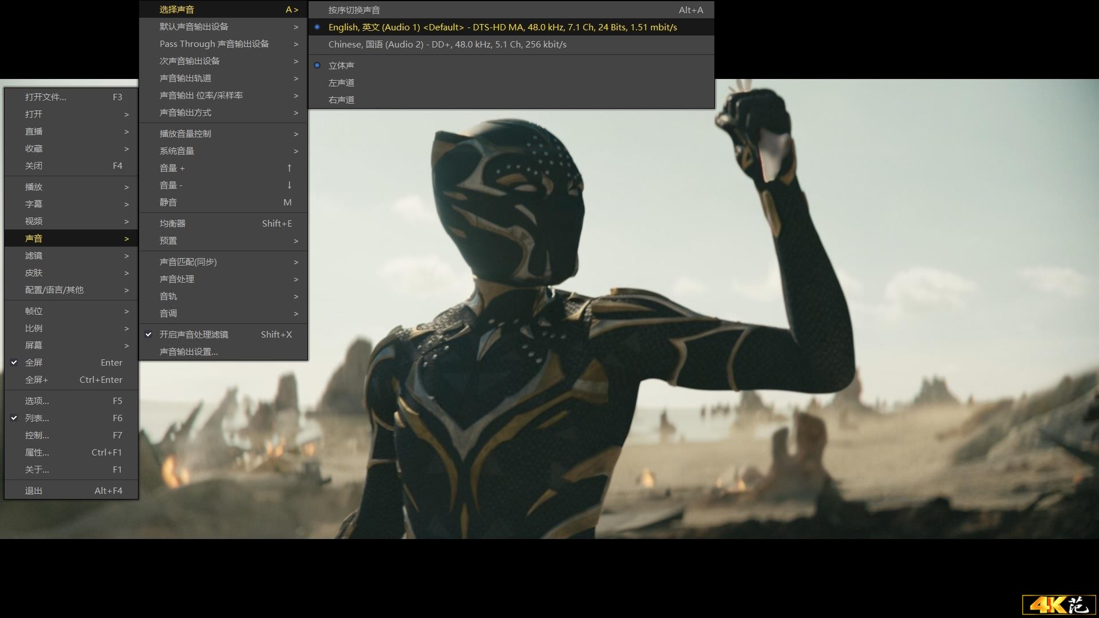Expand 皮肤 skins submenu
Screen dimensions: 1099x618
coord(71,272)
